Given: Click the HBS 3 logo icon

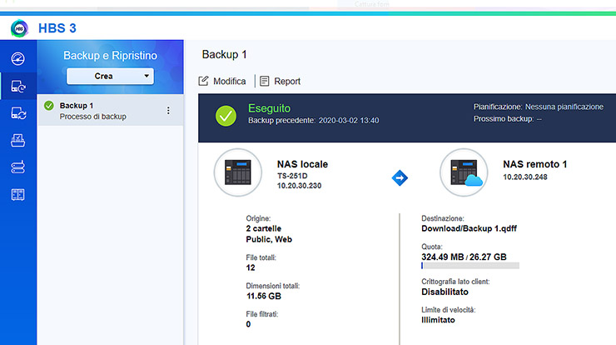Looking at the screenshot, I should pyautogui.click(x=20, y=27).
